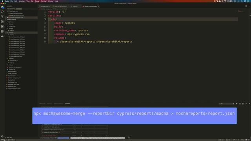Open the Extensions view icon
The width and height of the screenshot is (251, 141).
(2, 27)
